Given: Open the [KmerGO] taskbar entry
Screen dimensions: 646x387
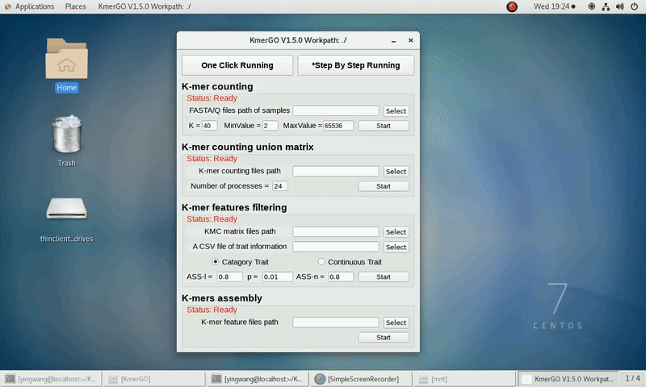Looking at the screenshot, I should pyautogui.click(x=154, y=379).
